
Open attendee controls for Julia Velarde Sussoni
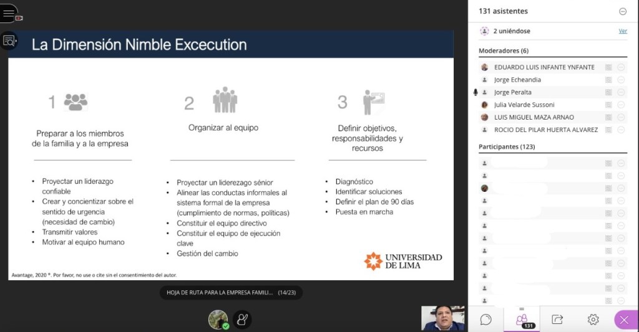(622, 105)
